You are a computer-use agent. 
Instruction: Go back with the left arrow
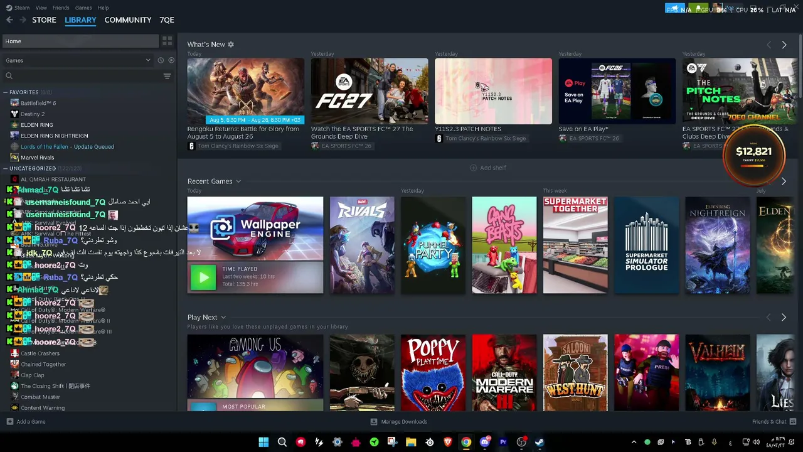click(9, 20)
